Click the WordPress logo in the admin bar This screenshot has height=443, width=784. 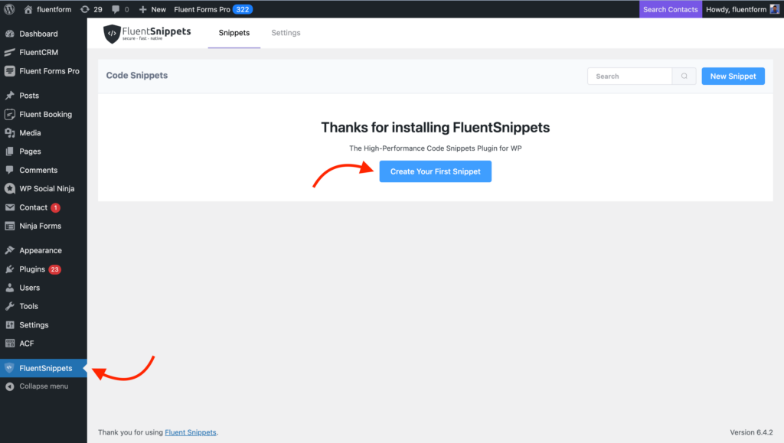(8, 9)
